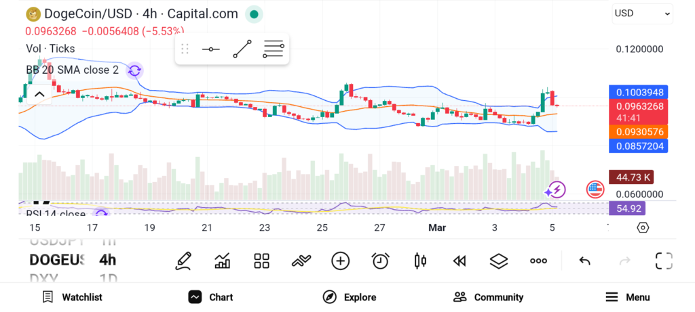Open the candlestick chart type icon
The width and height of the screenshot is (695, 312).
pos(420,261)
